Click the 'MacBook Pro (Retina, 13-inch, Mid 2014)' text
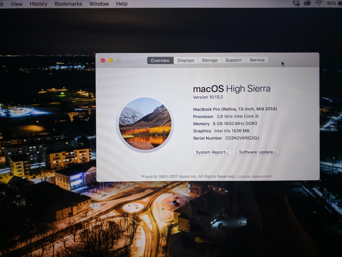The width and height of the screenshot is (342, 257). pos(235,109)
